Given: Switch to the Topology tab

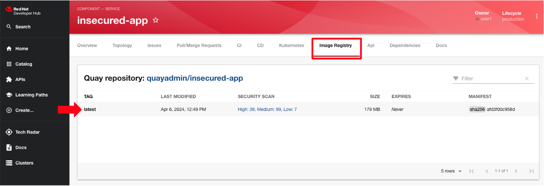Looking at the screenshot, I should pos(122,46).
